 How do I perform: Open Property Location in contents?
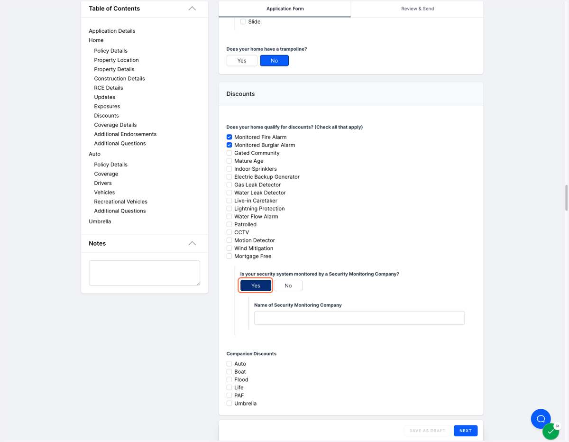coord(116,60)
